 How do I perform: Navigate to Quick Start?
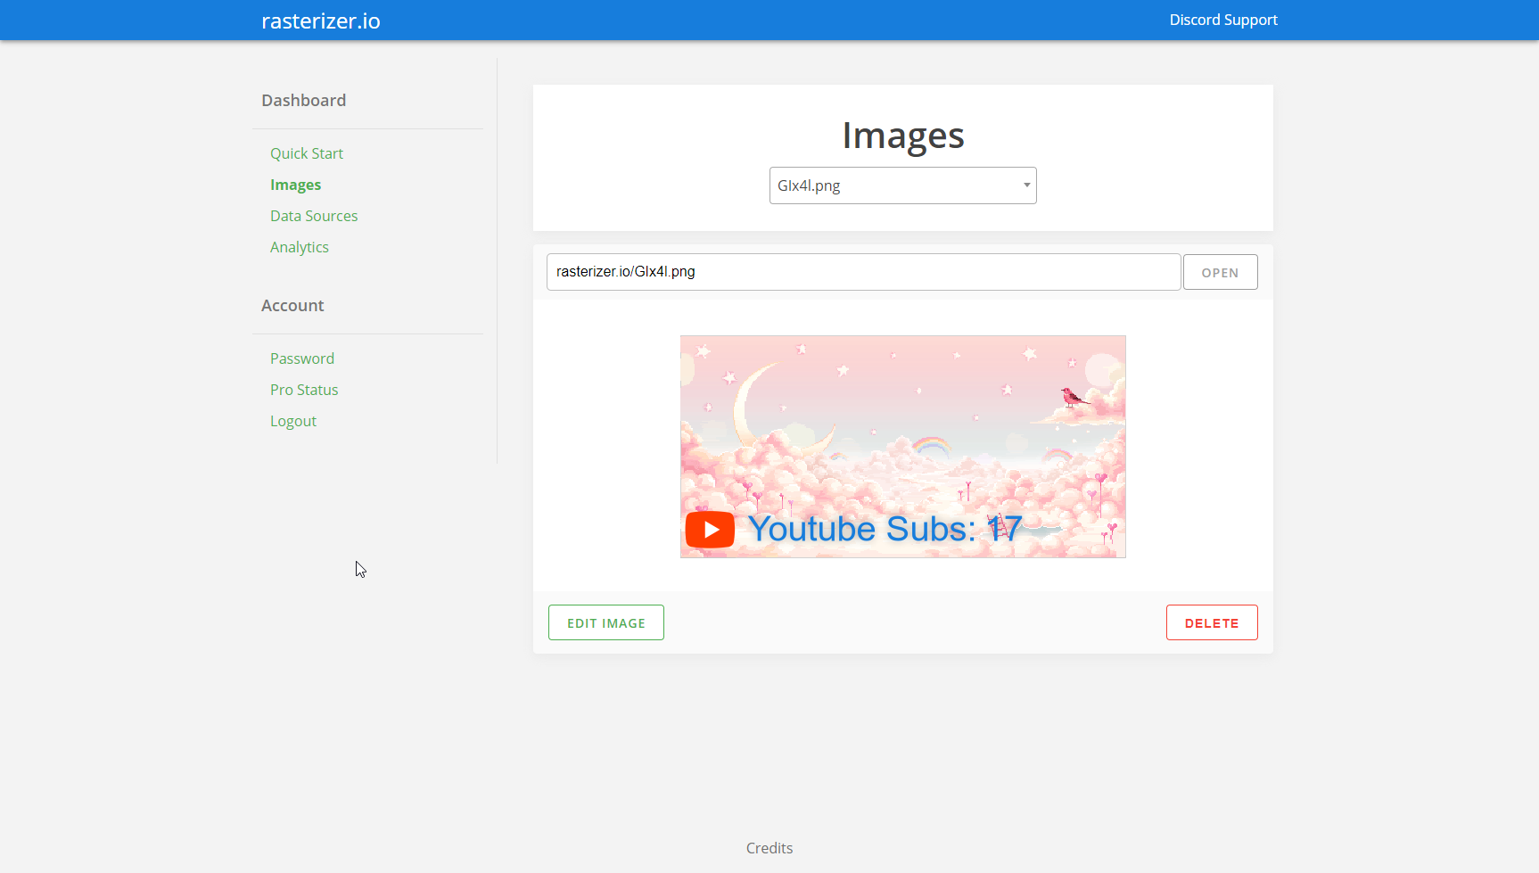click(306, 152)
